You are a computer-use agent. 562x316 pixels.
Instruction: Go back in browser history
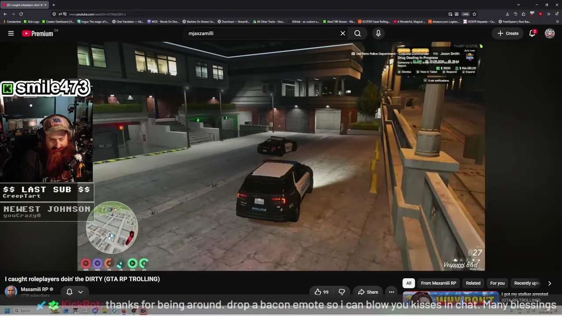coord(5,14)
